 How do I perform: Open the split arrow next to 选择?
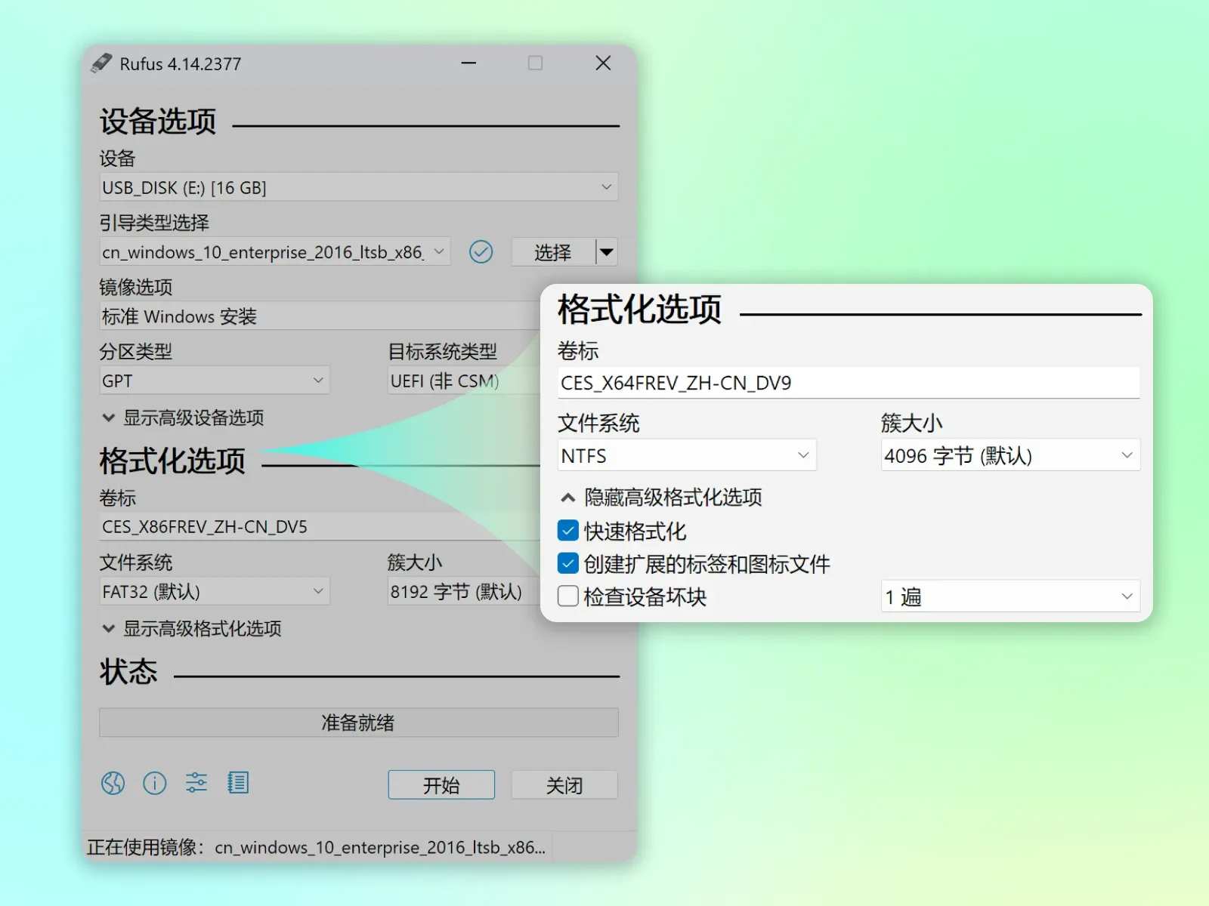point(607,251)
